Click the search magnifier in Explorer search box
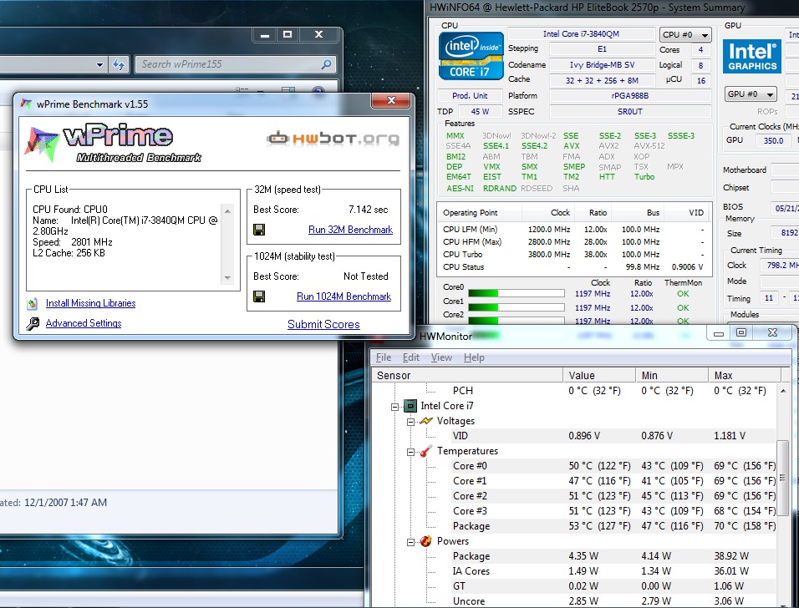The image size is (799, 608). click(x=326, y=64)
